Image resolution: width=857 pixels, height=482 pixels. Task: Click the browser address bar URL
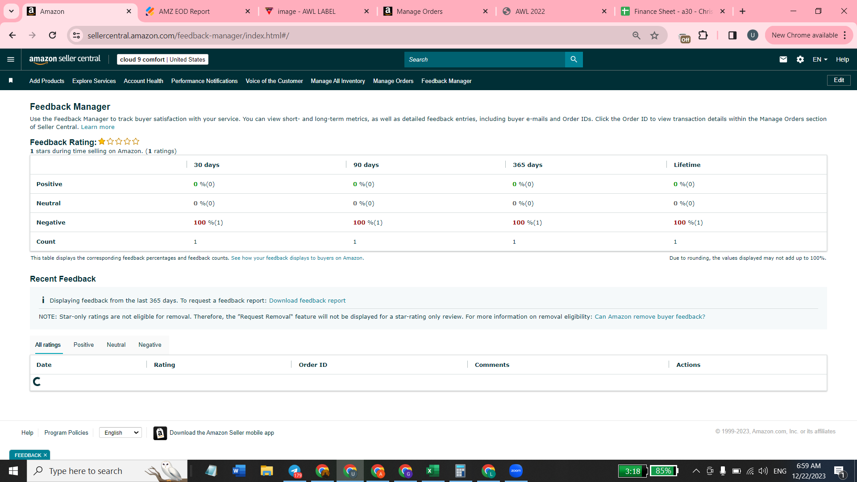[188, 35]
